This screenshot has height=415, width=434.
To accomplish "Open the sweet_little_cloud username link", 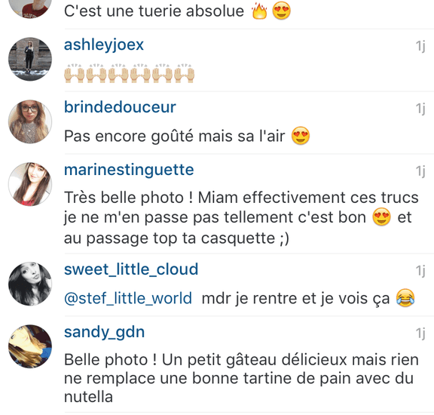I will pyautogui.click(x=131, y=269).
